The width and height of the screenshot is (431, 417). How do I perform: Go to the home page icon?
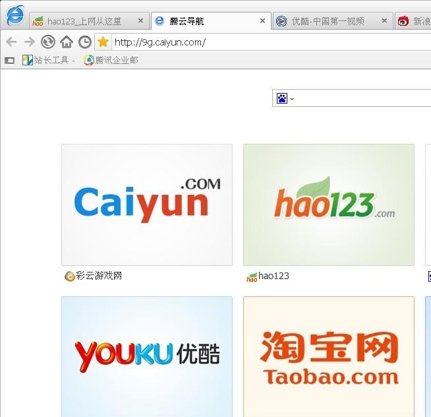coord(66,42)
